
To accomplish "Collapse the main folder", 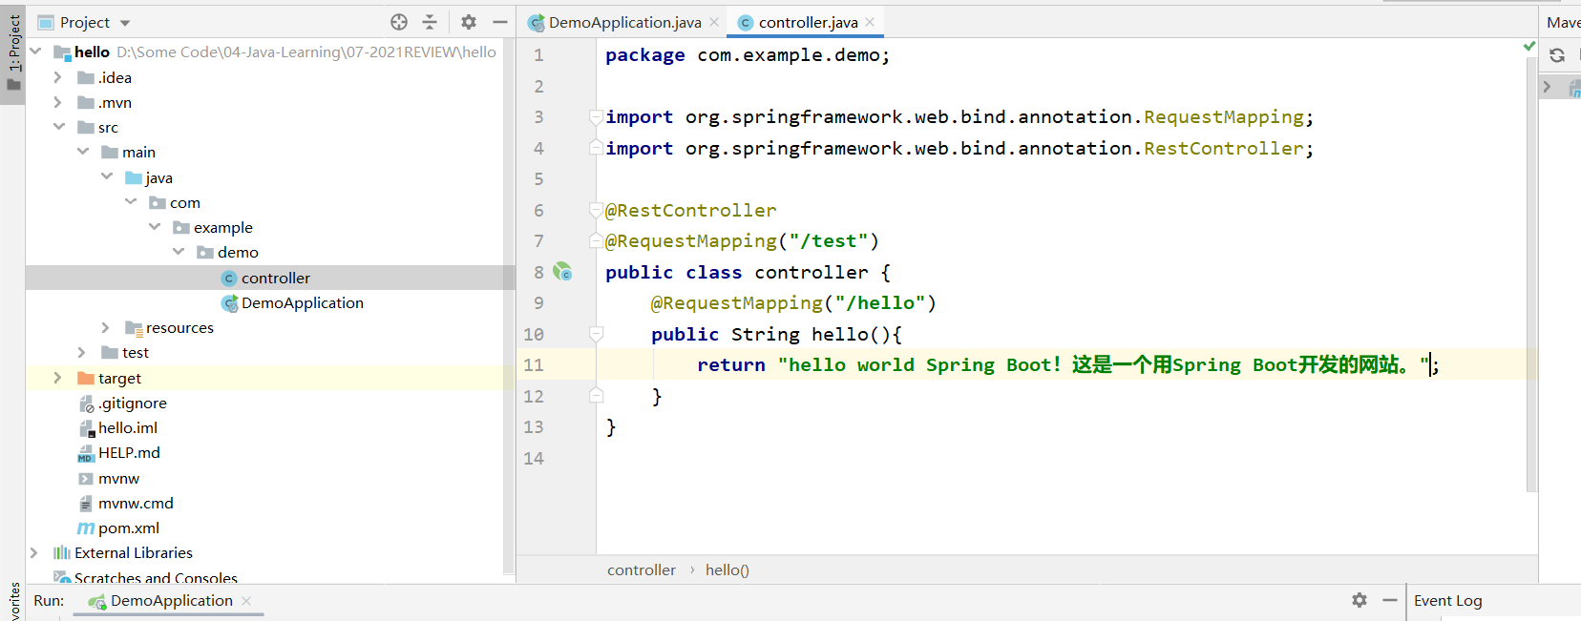I will click(83, 152).
